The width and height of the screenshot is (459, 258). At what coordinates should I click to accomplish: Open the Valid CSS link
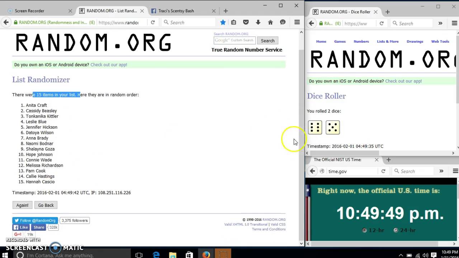click(x=278, y=225)
